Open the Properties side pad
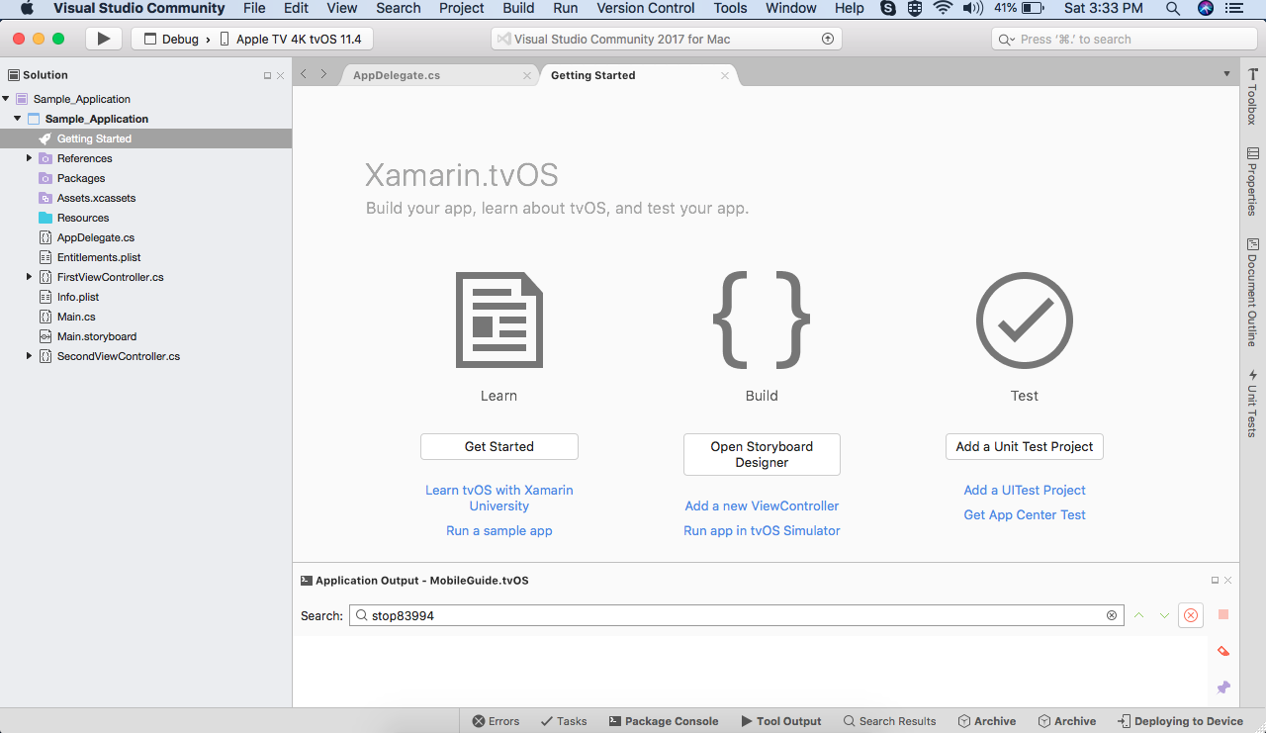This screenshot has width=1266, height=733. 1252,181
